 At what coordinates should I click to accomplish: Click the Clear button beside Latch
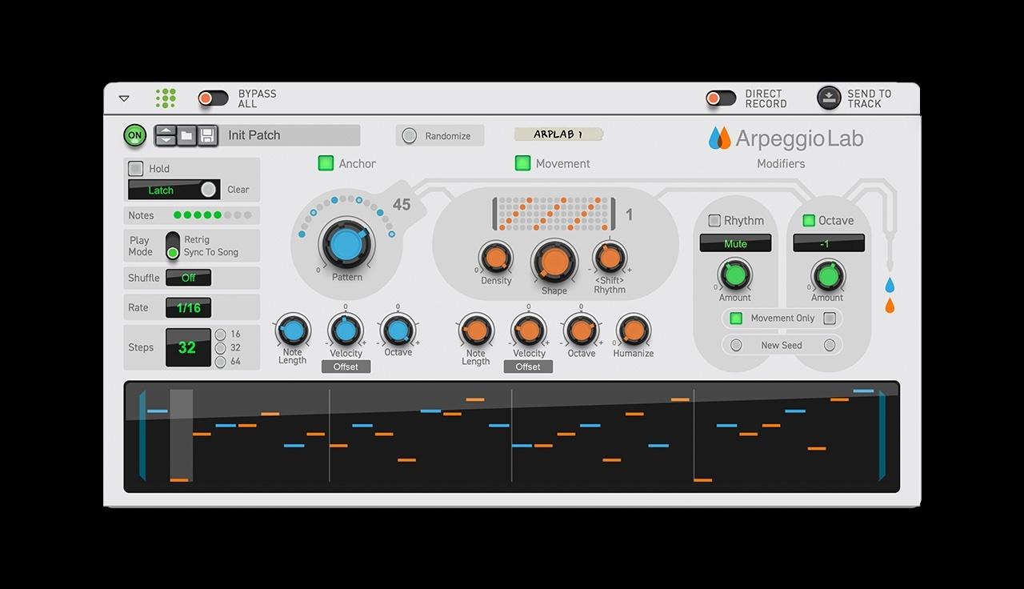pos(238,190)
